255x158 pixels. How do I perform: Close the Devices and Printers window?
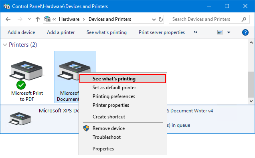(245, 6)
